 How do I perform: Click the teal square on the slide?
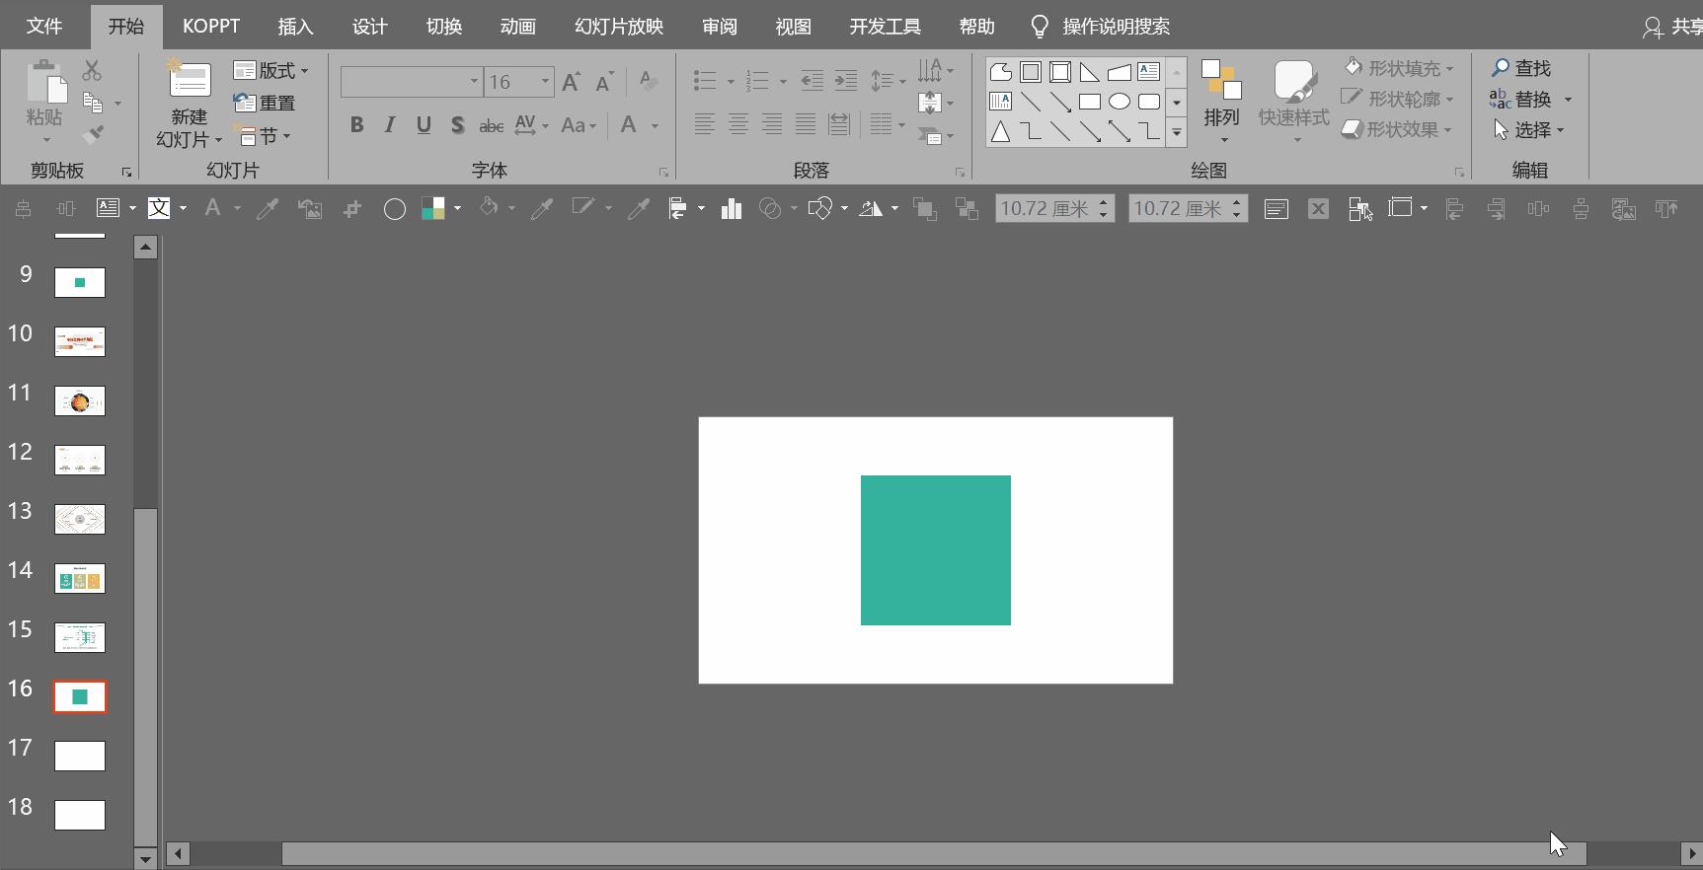pyautogui.click(x=935, y=549)
